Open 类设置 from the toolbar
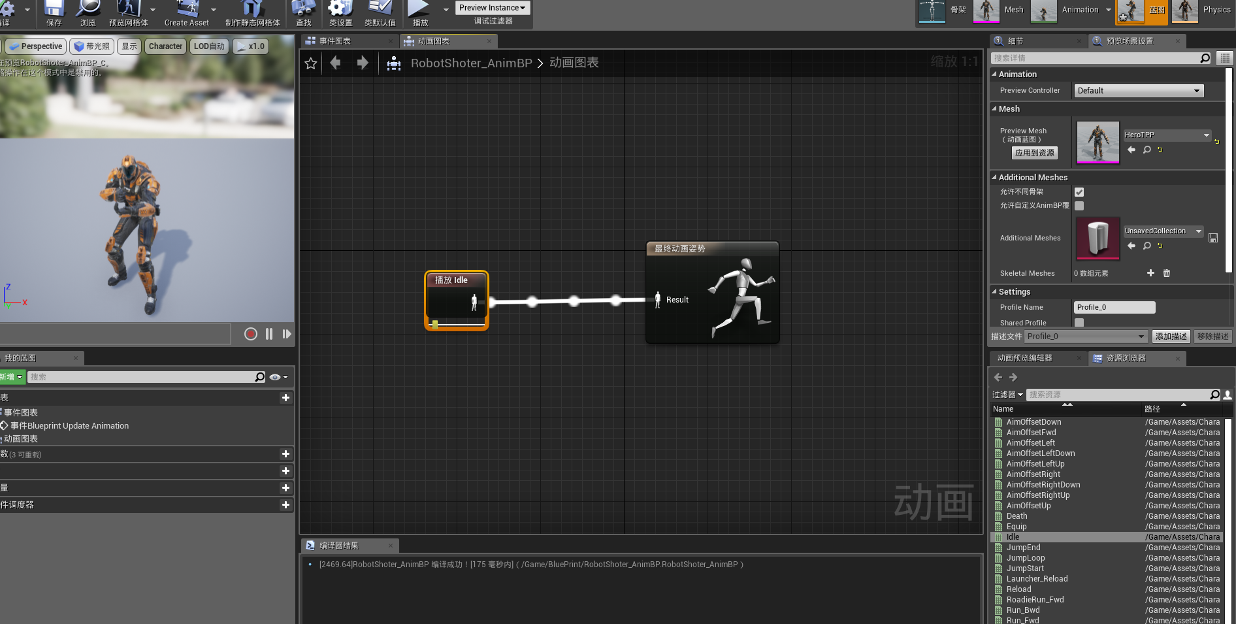The height and width of the screenshot is (624, 1236). tap(340, 12)
